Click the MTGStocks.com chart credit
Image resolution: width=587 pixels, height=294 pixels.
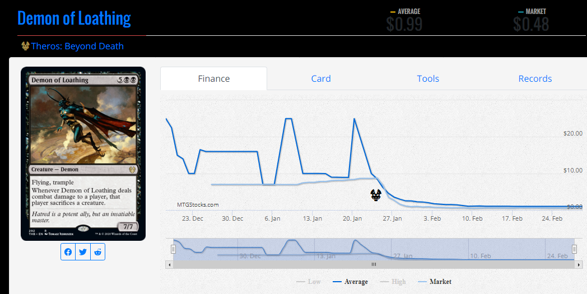(x=198, y=204)
